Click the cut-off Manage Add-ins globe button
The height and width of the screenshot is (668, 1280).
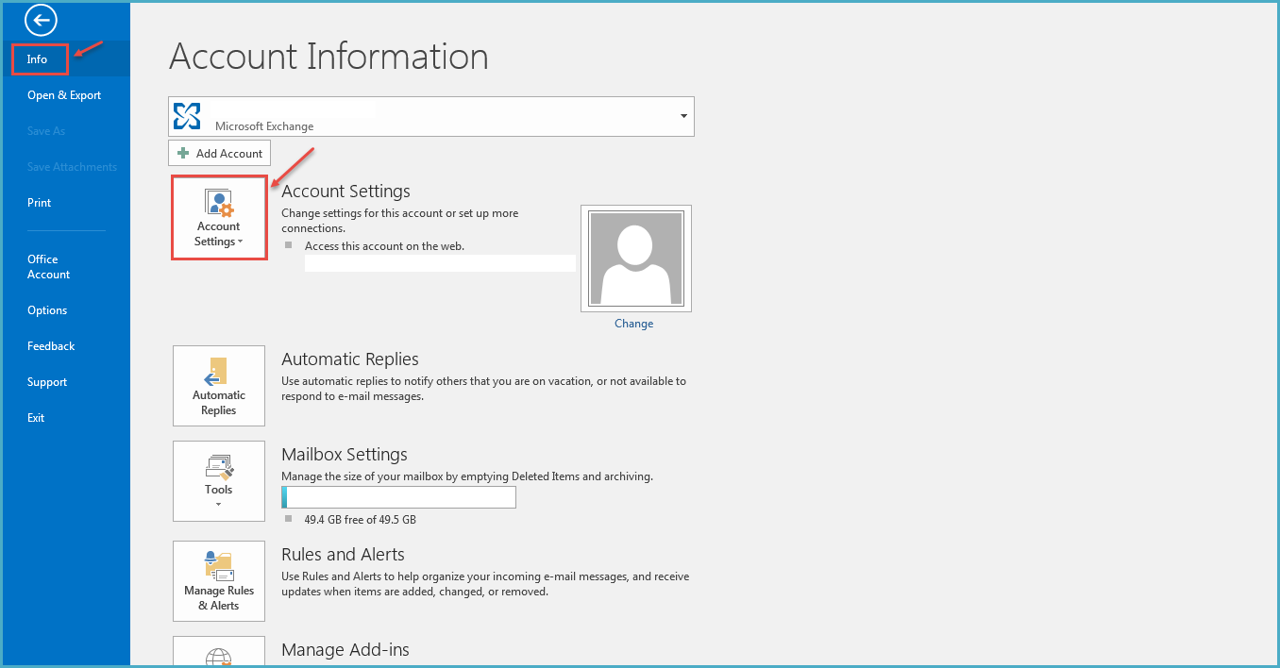coord(219,652)
